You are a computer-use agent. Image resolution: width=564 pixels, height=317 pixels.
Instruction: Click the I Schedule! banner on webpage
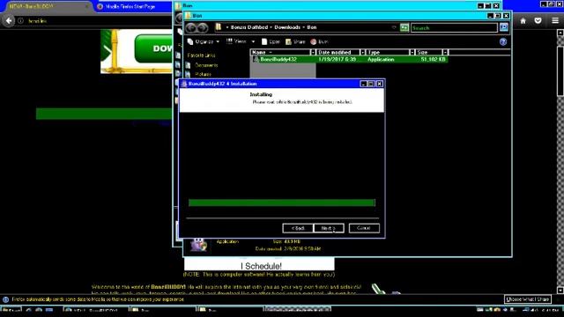259,265
